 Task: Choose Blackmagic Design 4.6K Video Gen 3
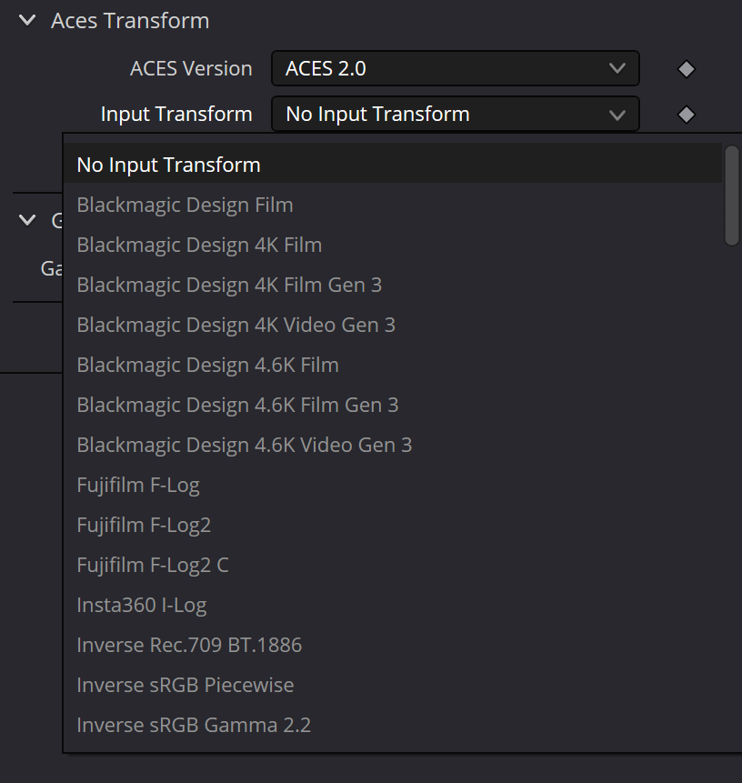pyautogui.click(x=393, y=445)
